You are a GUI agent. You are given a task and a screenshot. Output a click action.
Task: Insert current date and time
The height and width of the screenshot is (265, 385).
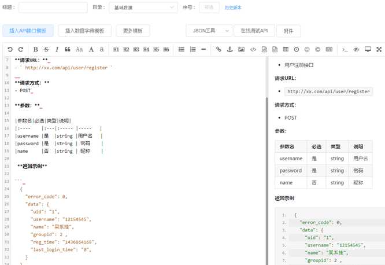point(297,49)
